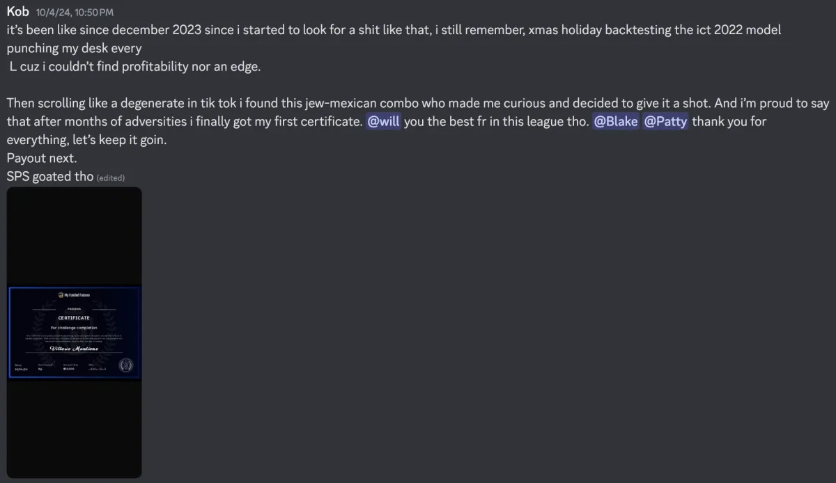Viewport: 836px width, 483px height.
Task: Select the @Blake mention tag
Action: pos(616,122)
